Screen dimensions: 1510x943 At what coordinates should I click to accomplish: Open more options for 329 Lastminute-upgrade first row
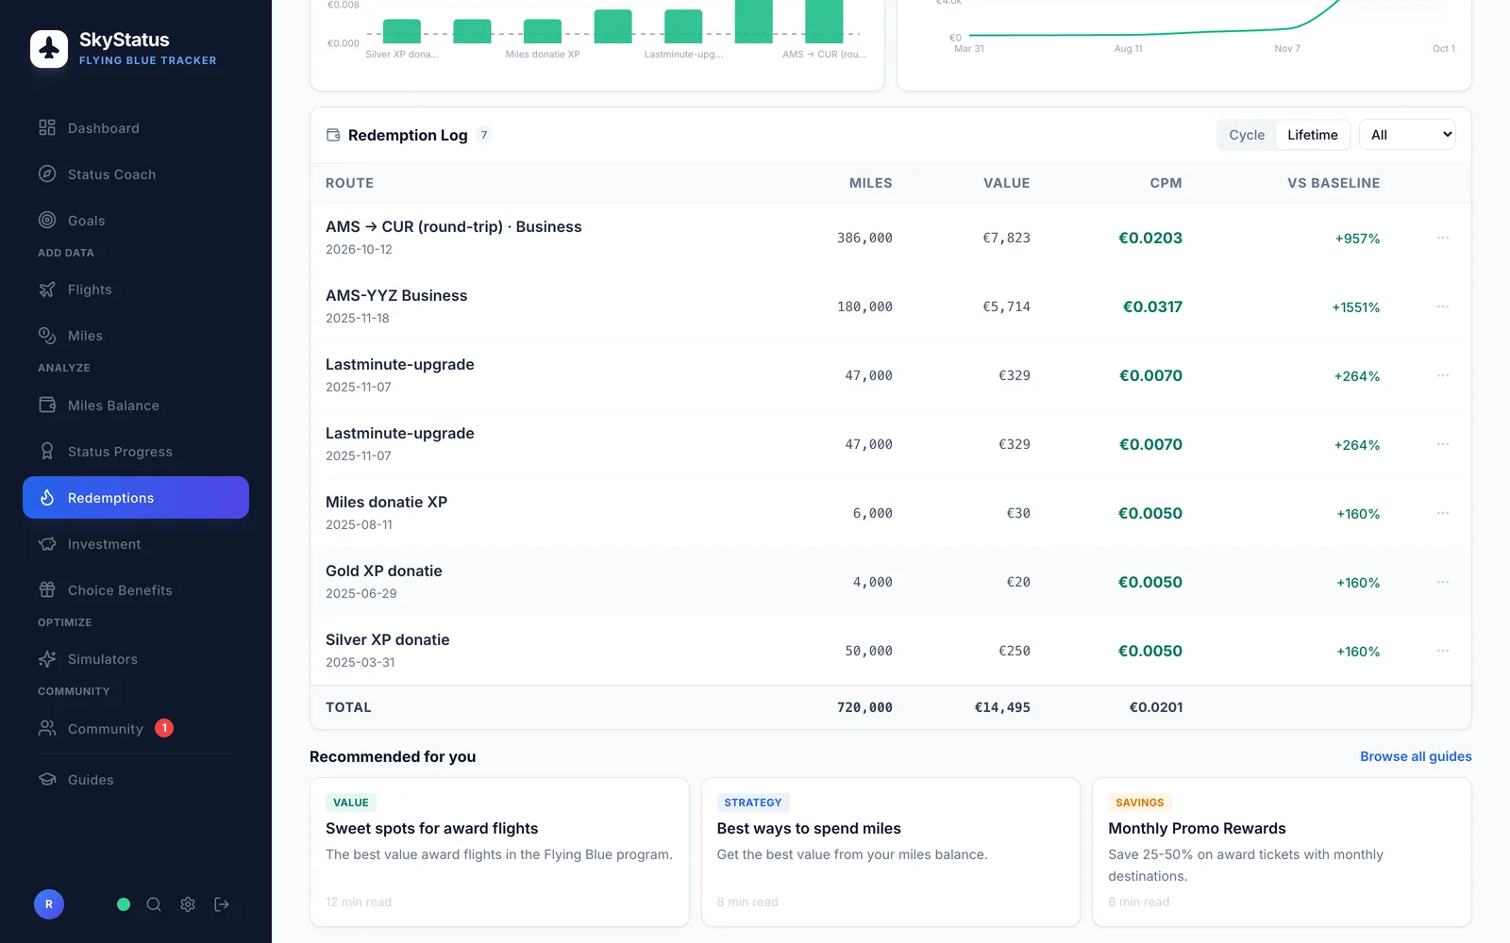click(1443, 375)
